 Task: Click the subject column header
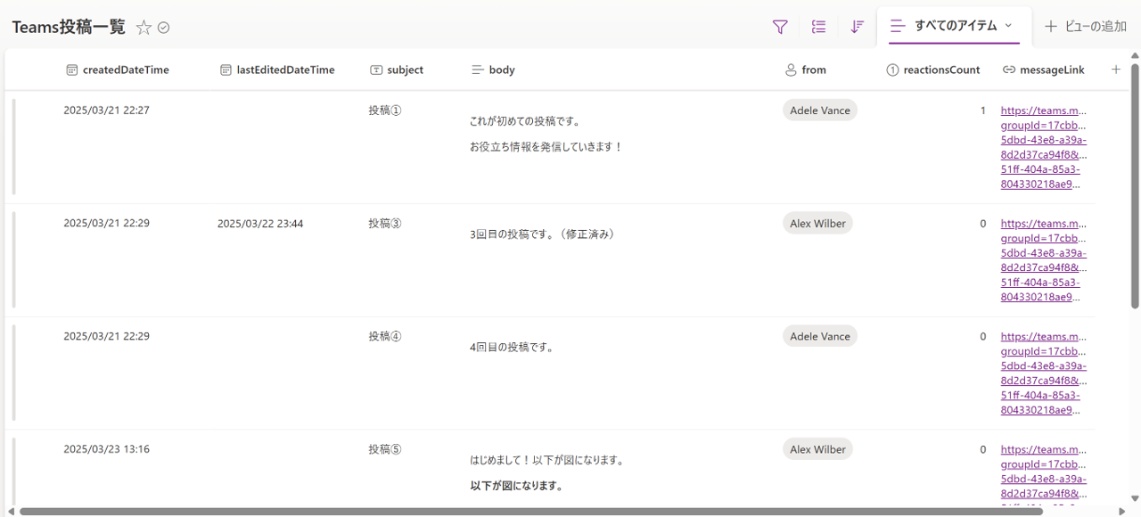click(405, 70)
